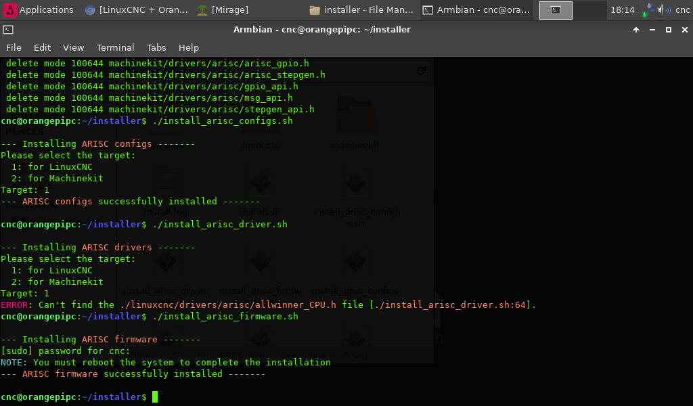Select the Armbian terminal taskbar button

tap(476, 9)
